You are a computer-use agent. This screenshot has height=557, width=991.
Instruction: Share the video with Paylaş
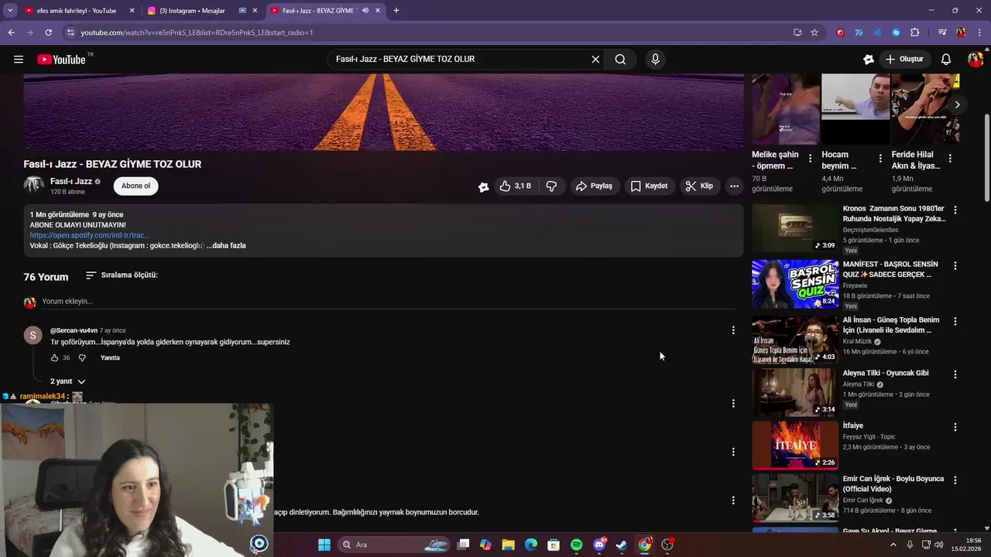(x=594, y=186)
